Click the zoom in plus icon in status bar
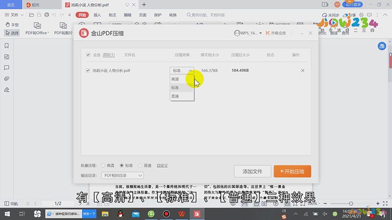 coord(378,203)
